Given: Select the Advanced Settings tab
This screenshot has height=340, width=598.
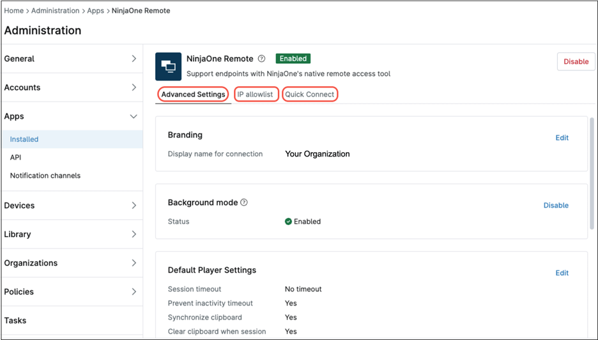Looking at the screenshot, I should click(193, 95).
